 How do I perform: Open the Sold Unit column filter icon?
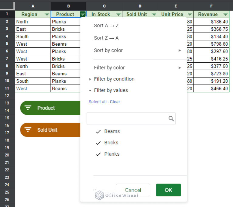pos(154,14)
